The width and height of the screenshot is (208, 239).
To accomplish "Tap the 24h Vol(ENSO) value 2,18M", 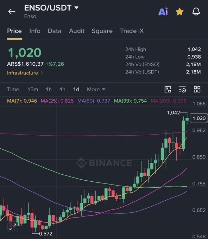I will [193, 64].
